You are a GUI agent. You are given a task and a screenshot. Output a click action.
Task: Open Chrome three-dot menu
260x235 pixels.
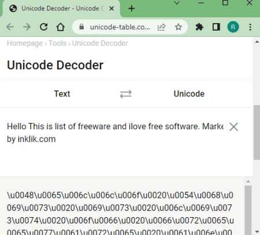point(250,27)
